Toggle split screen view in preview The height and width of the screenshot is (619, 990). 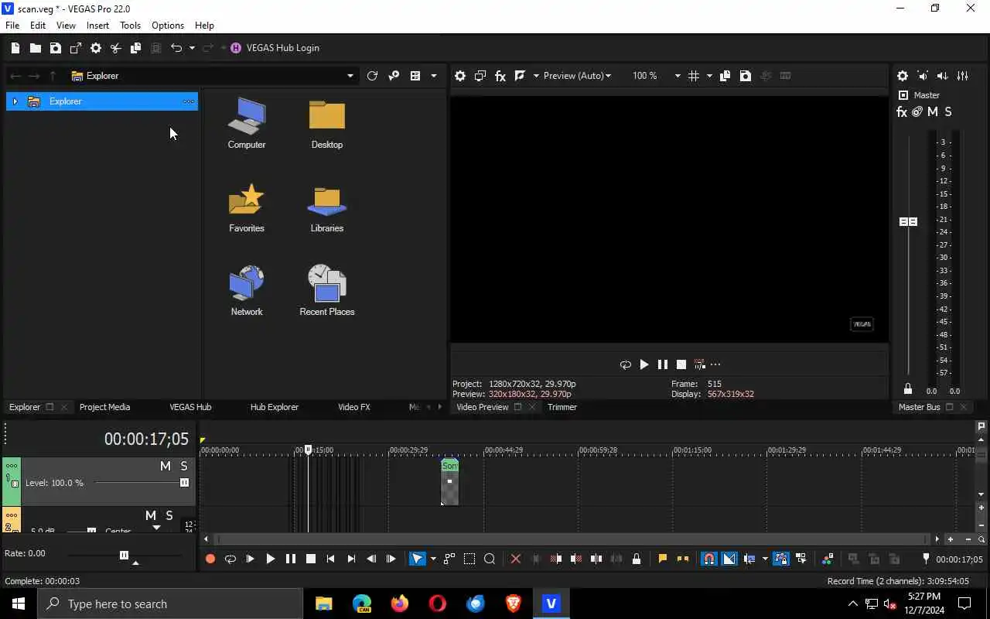tap(521, 76)
